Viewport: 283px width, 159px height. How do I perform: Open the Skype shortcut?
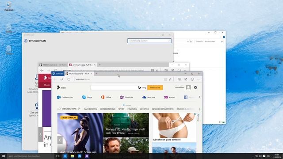point(87,97)
